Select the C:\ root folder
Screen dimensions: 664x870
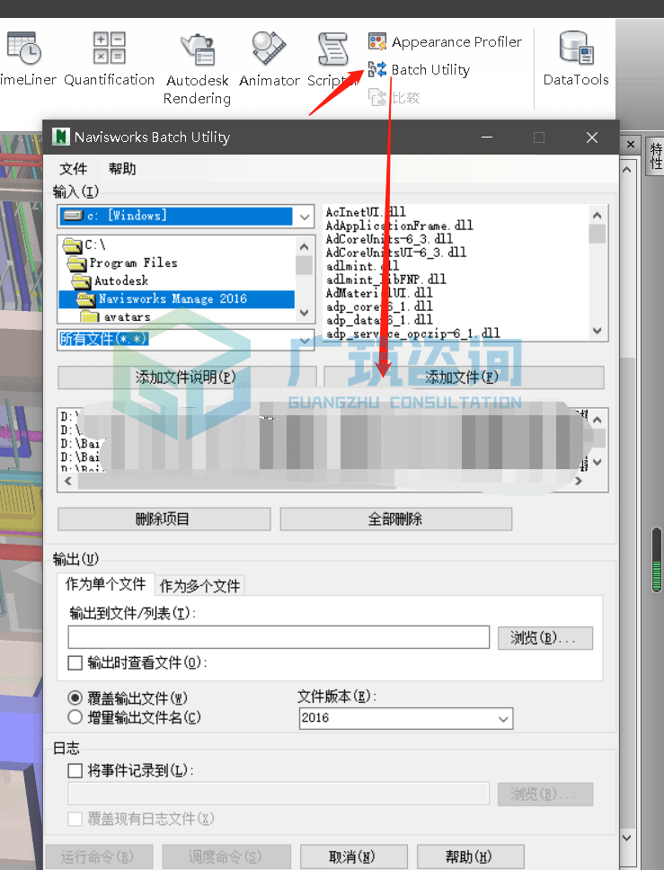coord(84,244)
